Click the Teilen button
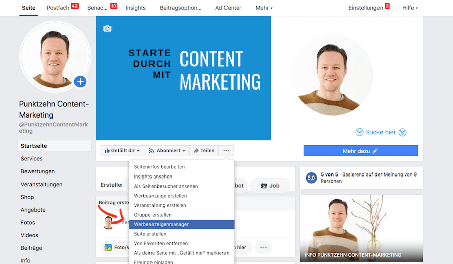The height and width of the screenshot is (264, 453). (x=204, y=151)
